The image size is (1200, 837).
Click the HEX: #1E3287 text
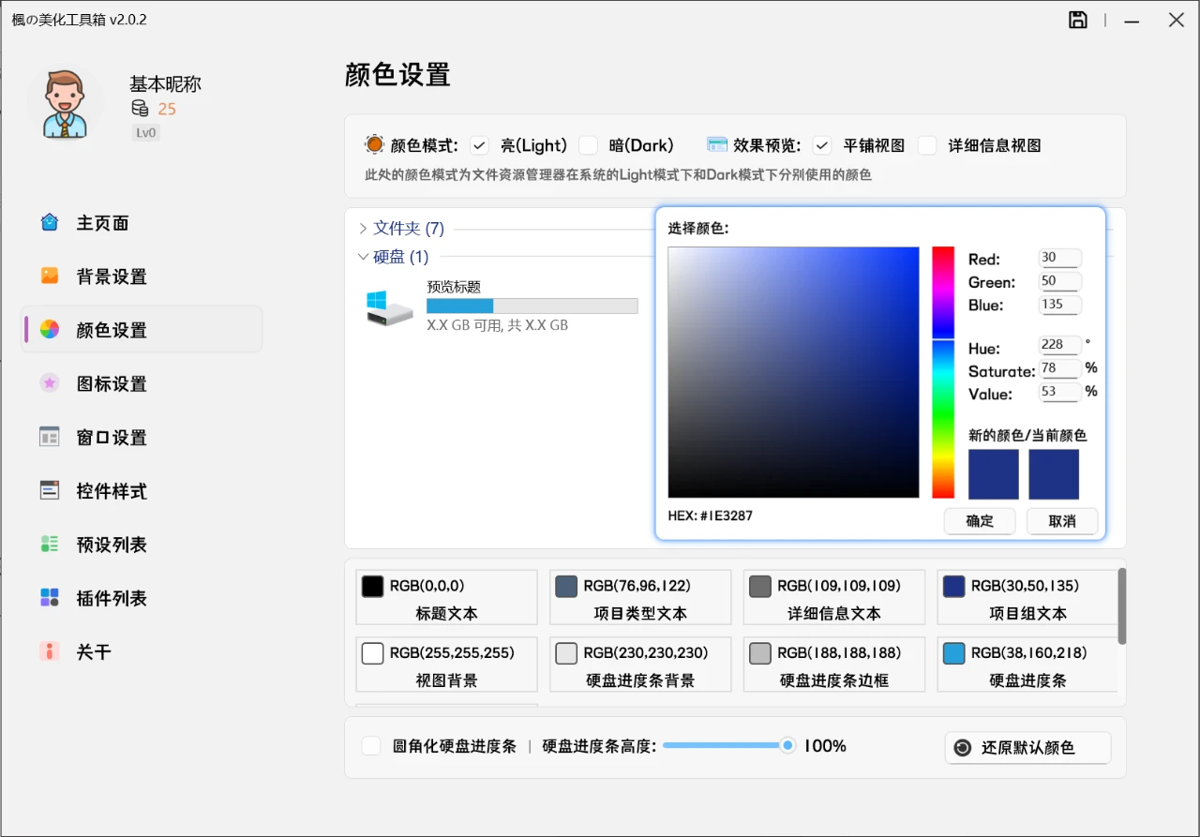click(710, 516)
